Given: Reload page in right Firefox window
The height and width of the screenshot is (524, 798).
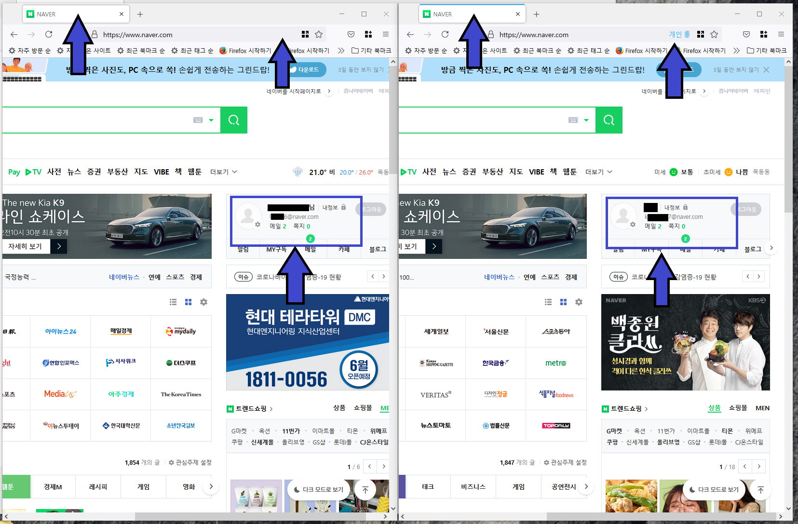Looking at the screenshot, I should pyautogui.click(x=445, y=34).
